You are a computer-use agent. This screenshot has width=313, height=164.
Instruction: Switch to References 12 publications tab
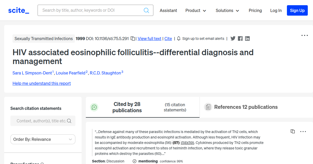click(246, 107)
